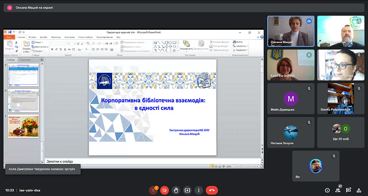
Task: Click the Найти find button
Action: pos(238,42)
